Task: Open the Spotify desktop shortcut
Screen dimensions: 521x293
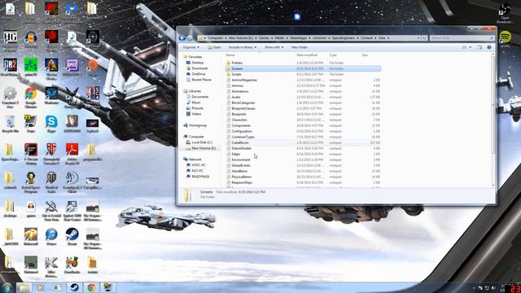Action: point(505,39)
